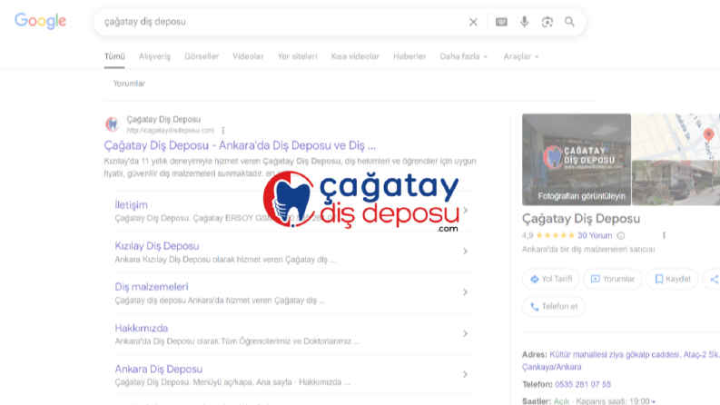Clear the search box with the X icon
The image size is (720, 405).
473,22
